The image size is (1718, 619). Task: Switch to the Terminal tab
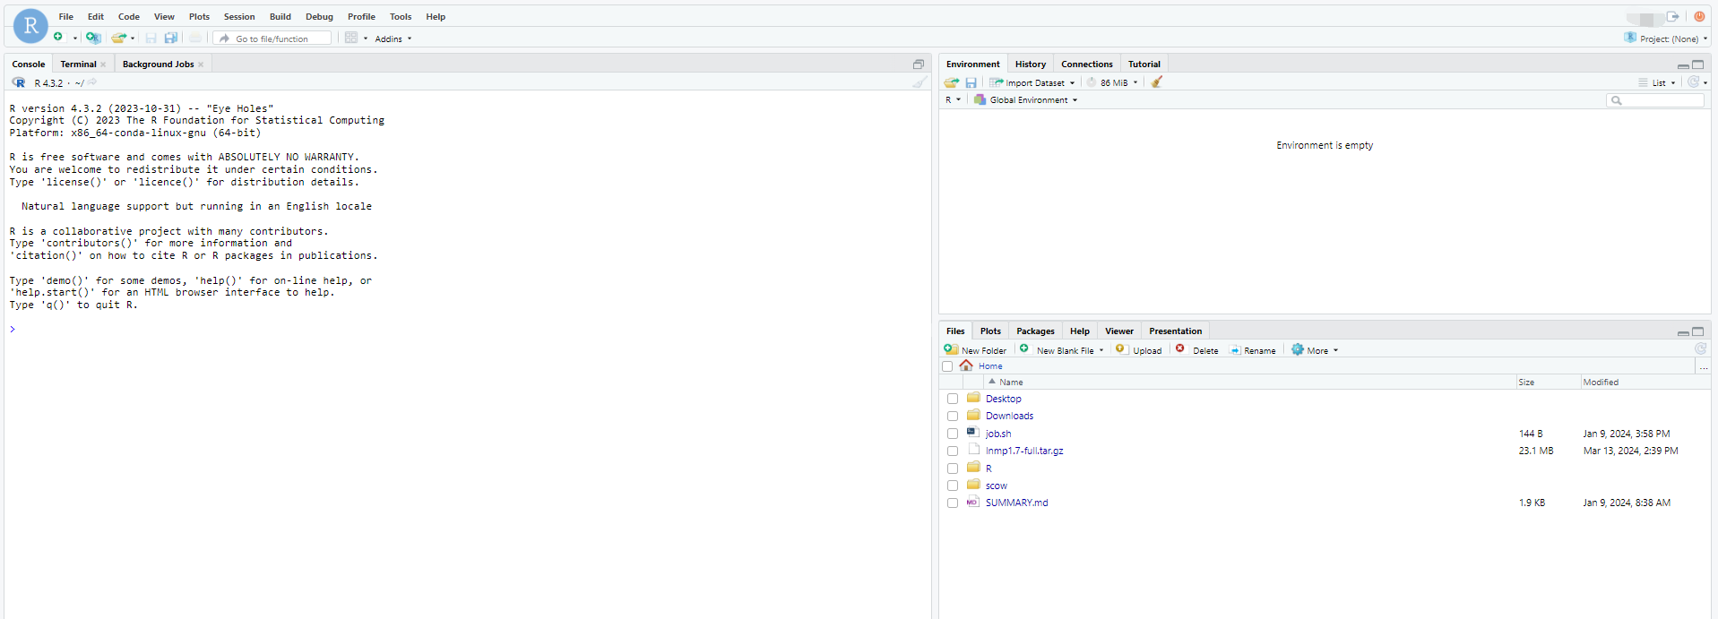pos(78,64)
